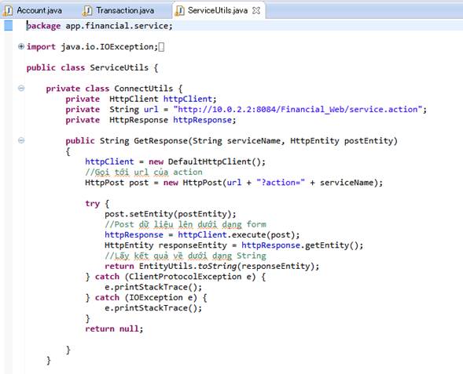Select the ServiceUtils.java tab
463x374 pixels.
point(218,11)
